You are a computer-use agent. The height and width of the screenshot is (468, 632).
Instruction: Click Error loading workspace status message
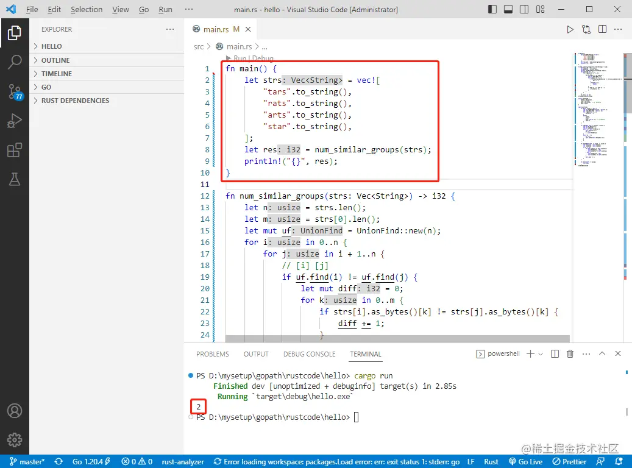(x=337, y=461)
